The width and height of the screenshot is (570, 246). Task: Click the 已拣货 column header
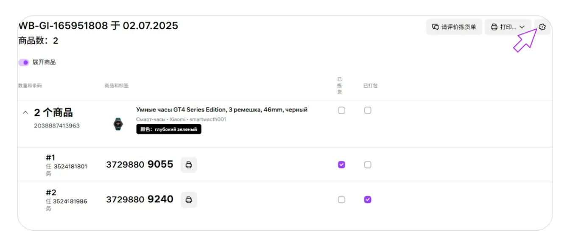coord(340,85)
